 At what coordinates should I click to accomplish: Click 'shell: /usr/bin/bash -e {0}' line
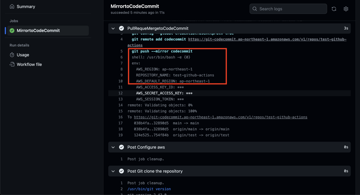pos(161,57)
